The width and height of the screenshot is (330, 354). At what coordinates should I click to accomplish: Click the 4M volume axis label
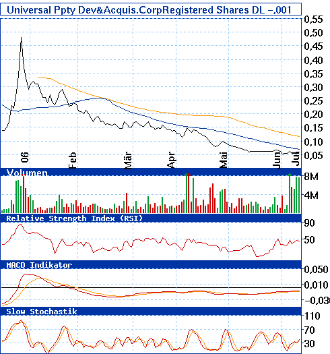311,196
